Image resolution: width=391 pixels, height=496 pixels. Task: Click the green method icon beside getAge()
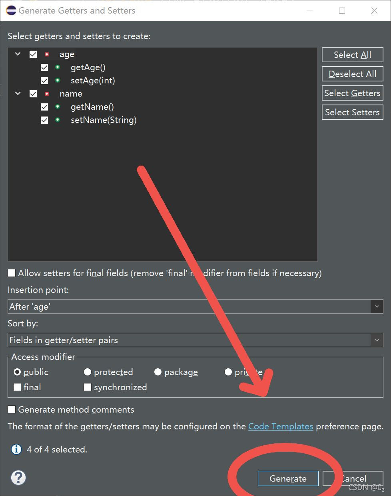[58, 67]
